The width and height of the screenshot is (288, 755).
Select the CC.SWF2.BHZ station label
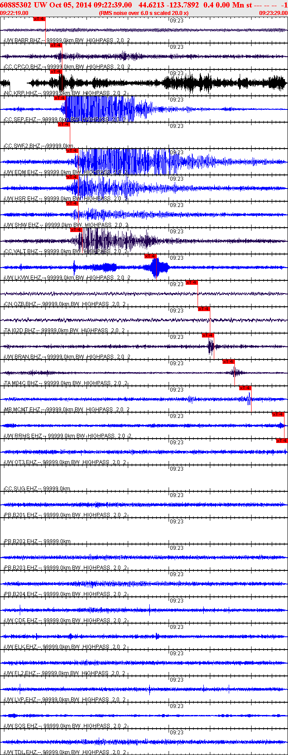pyautogui.click(x=39, y=146)
